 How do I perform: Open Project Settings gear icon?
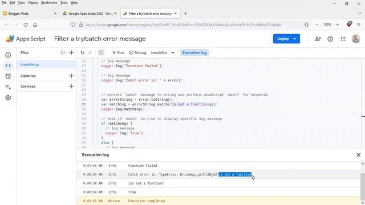click(x=8, y=98)
